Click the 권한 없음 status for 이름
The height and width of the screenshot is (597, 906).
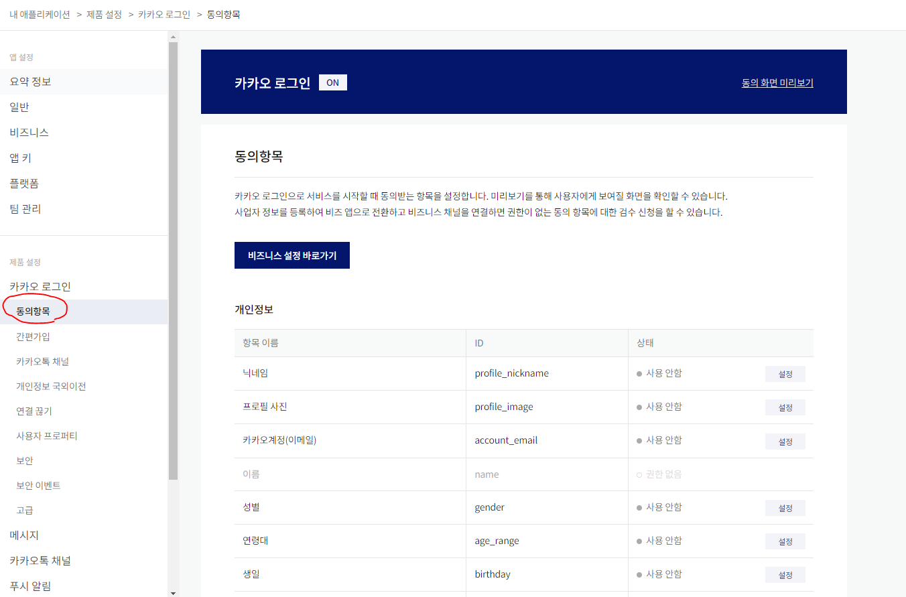coord(659,474)
